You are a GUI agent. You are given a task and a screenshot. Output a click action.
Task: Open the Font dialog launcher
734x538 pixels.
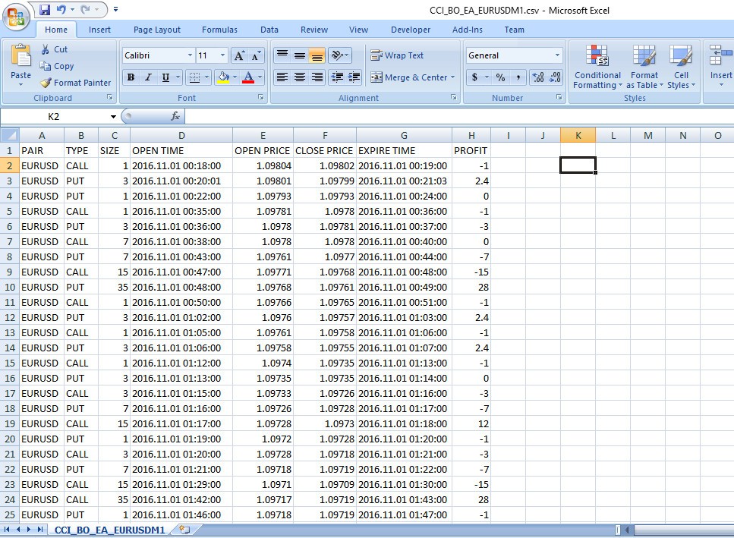(261, 97)
